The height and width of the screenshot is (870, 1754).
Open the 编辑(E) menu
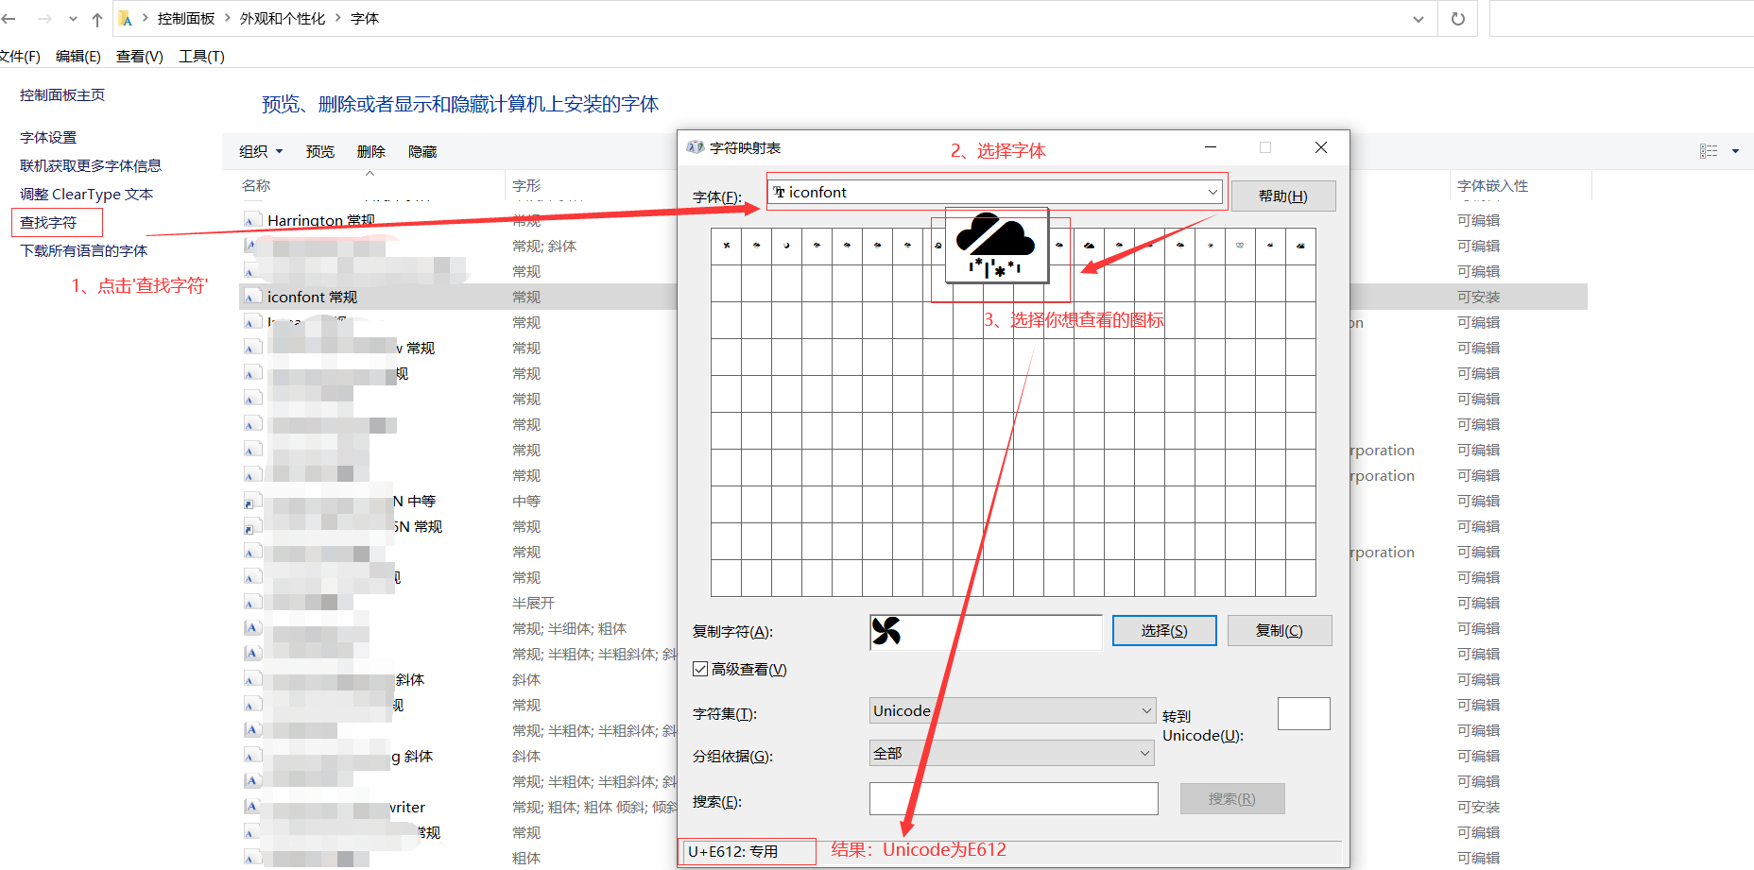(x=78, y=57)
